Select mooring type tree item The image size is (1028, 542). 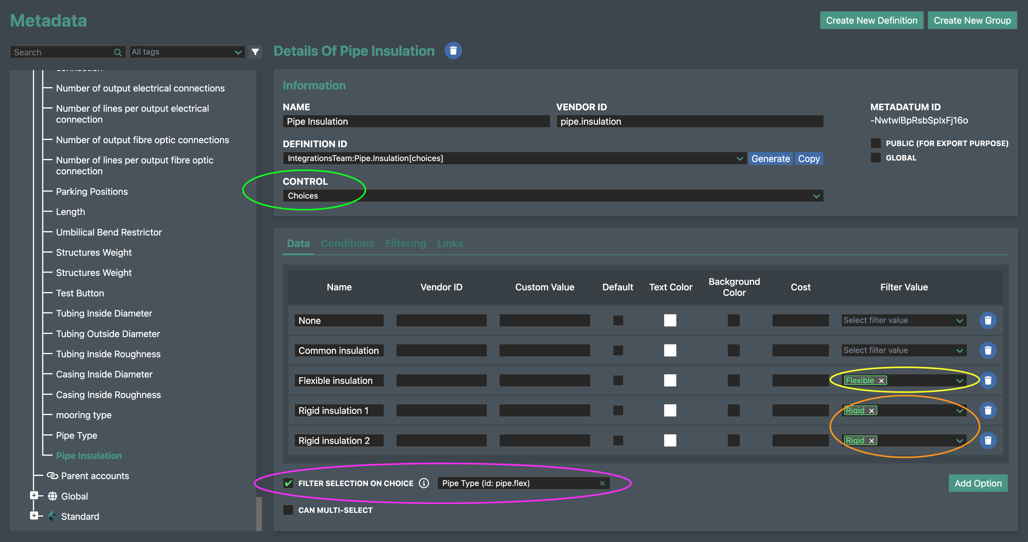(84, 415)
